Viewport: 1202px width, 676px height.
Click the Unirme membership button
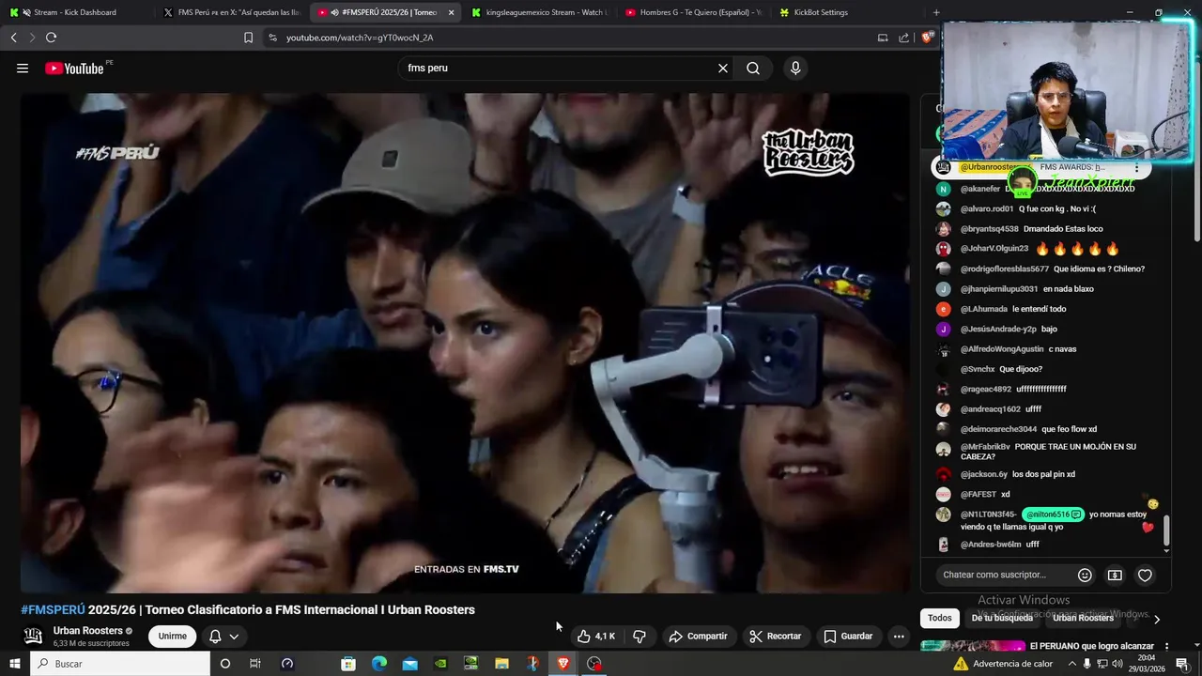[x=173, y=637]
